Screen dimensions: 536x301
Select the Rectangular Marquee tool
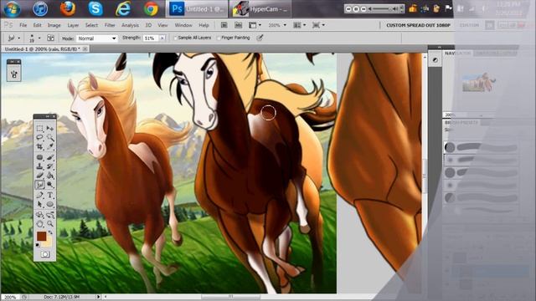[x=40, y=129]
